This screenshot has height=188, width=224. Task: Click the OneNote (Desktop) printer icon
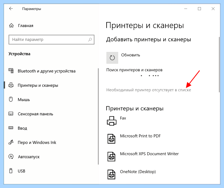(x=111, y=174)
